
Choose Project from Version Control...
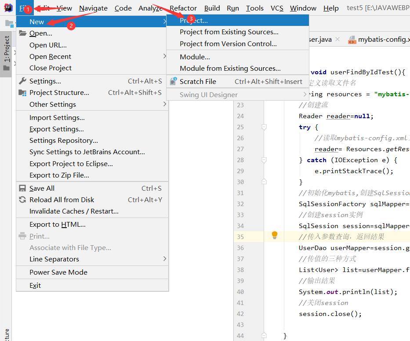coord(238,44)
